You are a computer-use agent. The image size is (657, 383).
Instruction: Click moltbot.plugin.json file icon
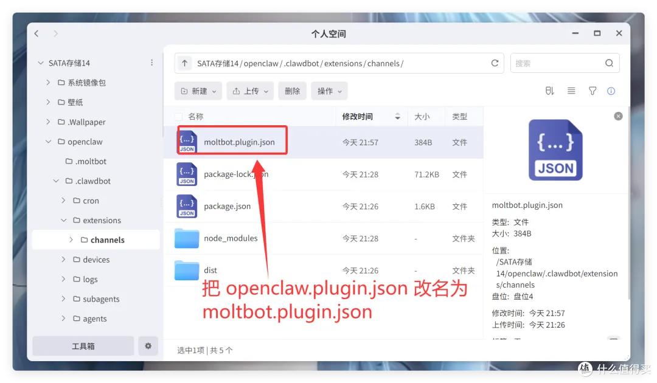coord(187,142)
